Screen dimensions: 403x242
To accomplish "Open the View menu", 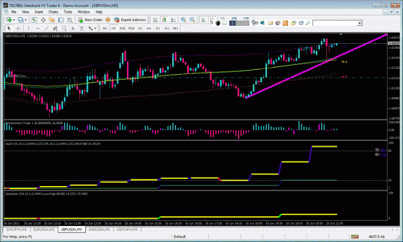I will coord(25,12).
